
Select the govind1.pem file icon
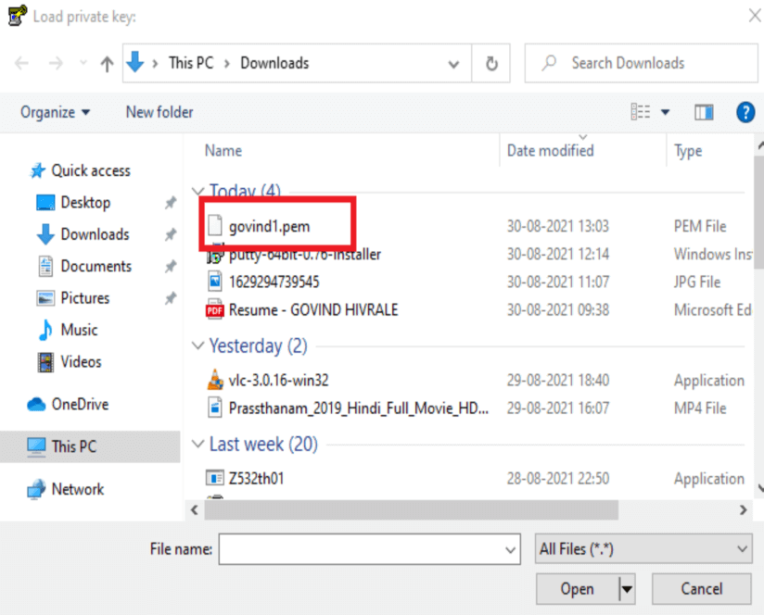point(217,225)
